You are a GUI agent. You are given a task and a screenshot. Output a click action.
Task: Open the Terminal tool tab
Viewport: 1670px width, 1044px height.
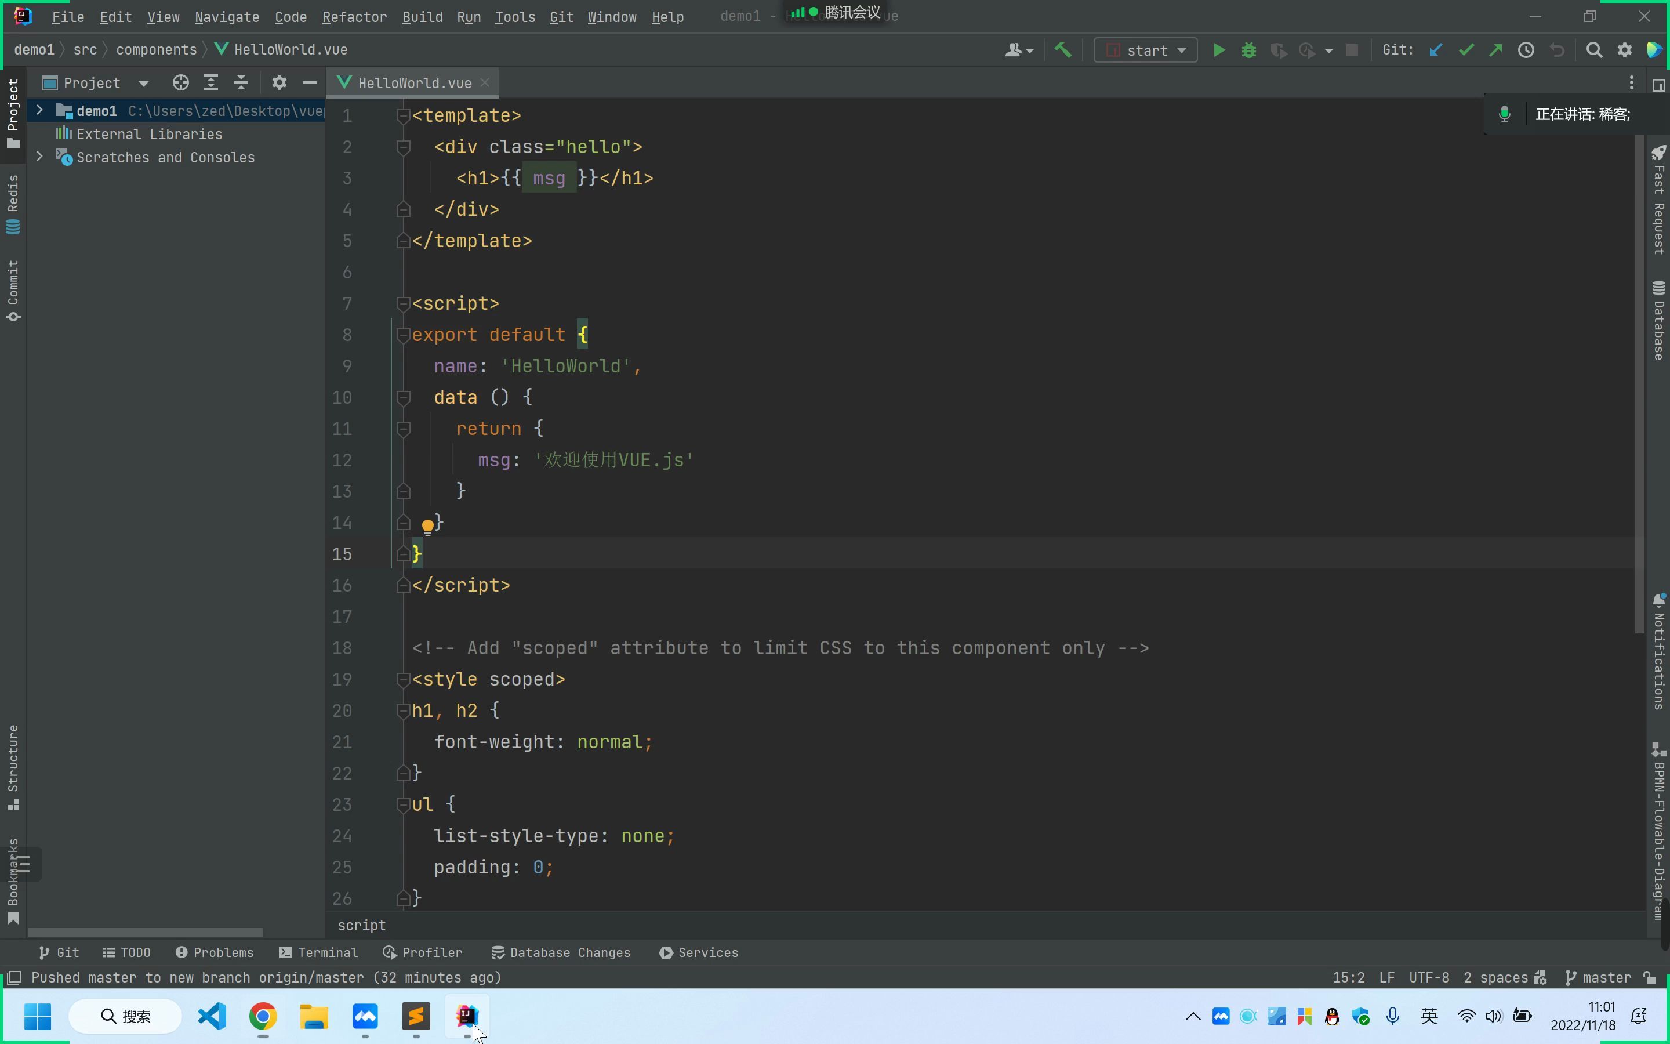(x=319, y=953)
